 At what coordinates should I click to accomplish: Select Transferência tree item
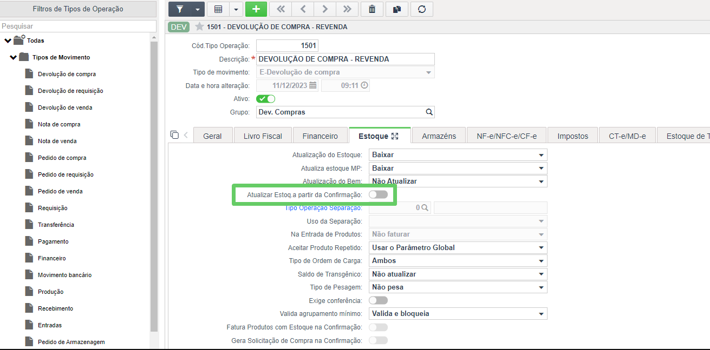56,225
